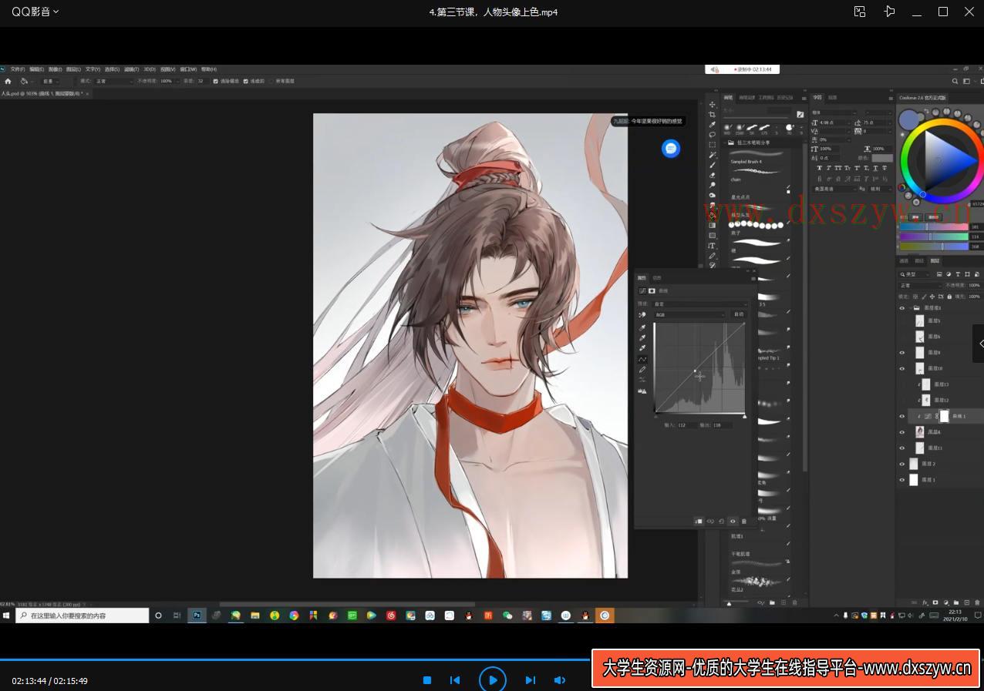Mute the QQ Player volume
The height and width of the screenshot is (691, 984).
click(x=560, y=680)
